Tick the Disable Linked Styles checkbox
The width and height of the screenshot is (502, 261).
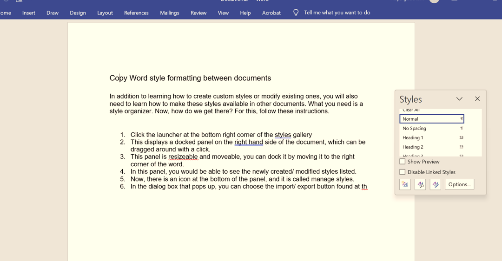[x=403, y=172]
